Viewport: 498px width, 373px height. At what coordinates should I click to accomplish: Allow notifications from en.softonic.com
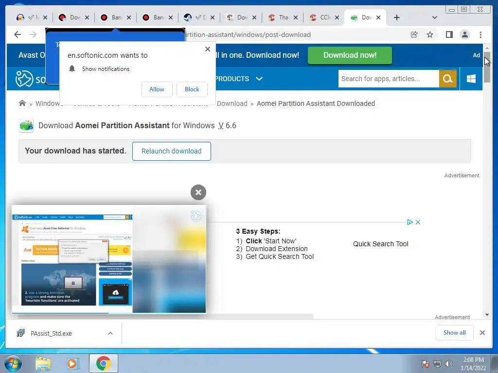click(x=157, y=89)
